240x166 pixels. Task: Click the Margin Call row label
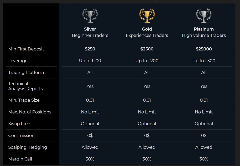pyautogui.click(x=20, y=159)
